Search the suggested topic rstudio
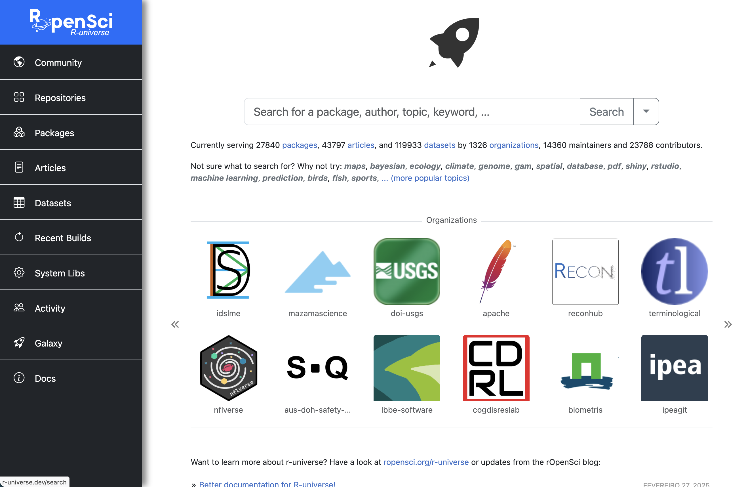 pyautogui.click(x=665, y=166)
